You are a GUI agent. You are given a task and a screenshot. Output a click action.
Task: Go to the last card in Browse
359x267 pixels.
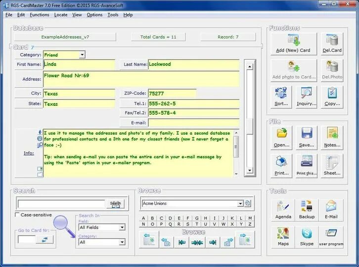pyautogui.click(x=213, y=242)
